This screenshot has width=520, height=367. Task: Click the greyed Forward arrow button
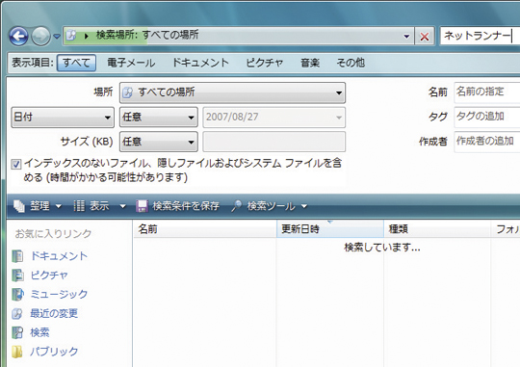click(x=40, y=36)
